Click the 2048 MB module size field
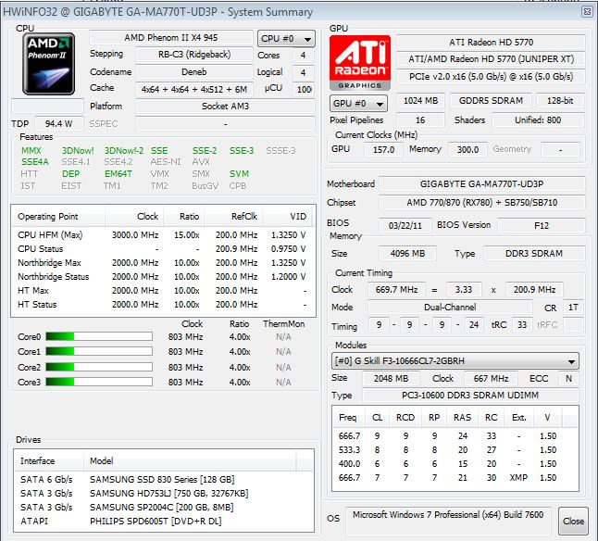 click(391, 379)
